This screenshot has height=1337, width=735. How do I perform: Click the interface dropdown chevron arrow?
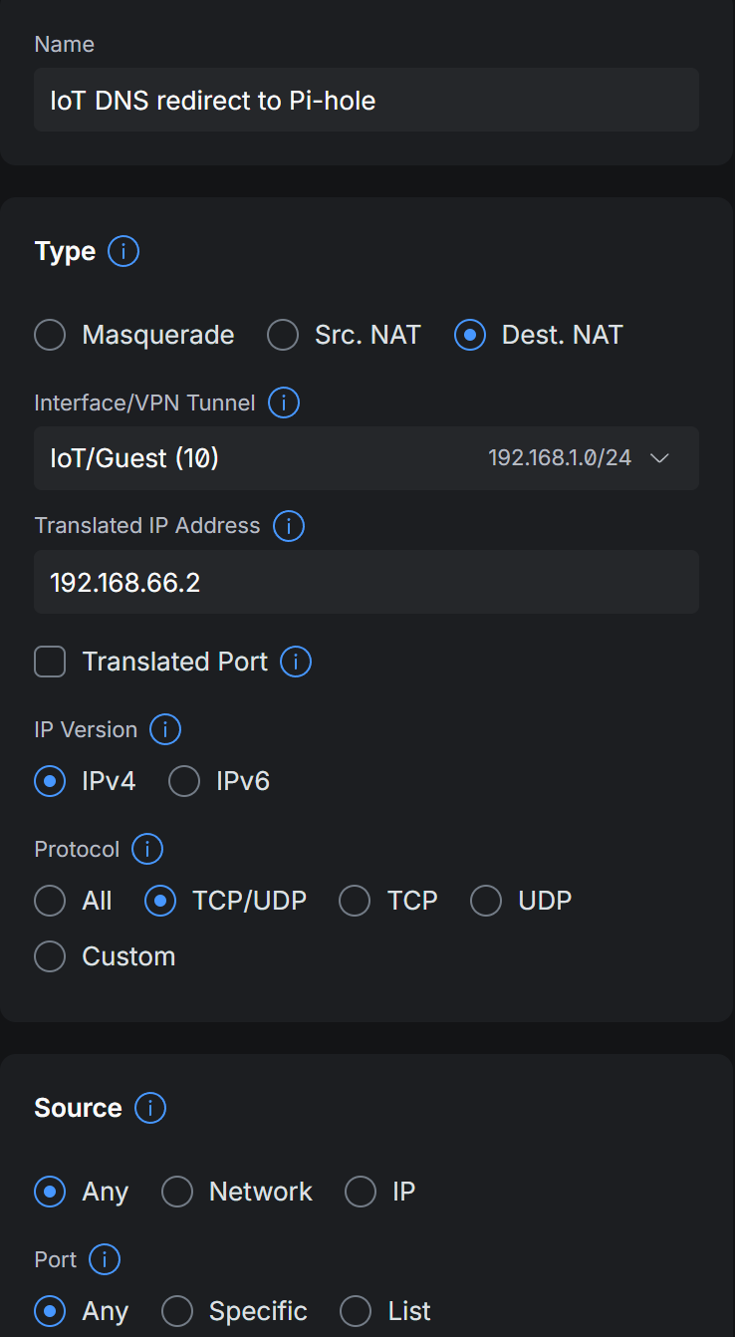pos(659,458)
